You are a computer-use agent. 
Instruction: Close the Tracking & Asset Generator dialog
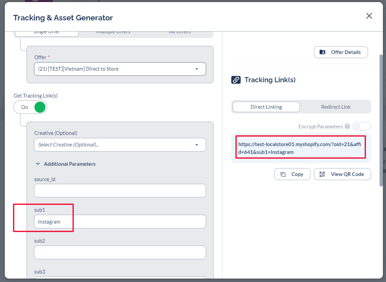click(369, 16)
